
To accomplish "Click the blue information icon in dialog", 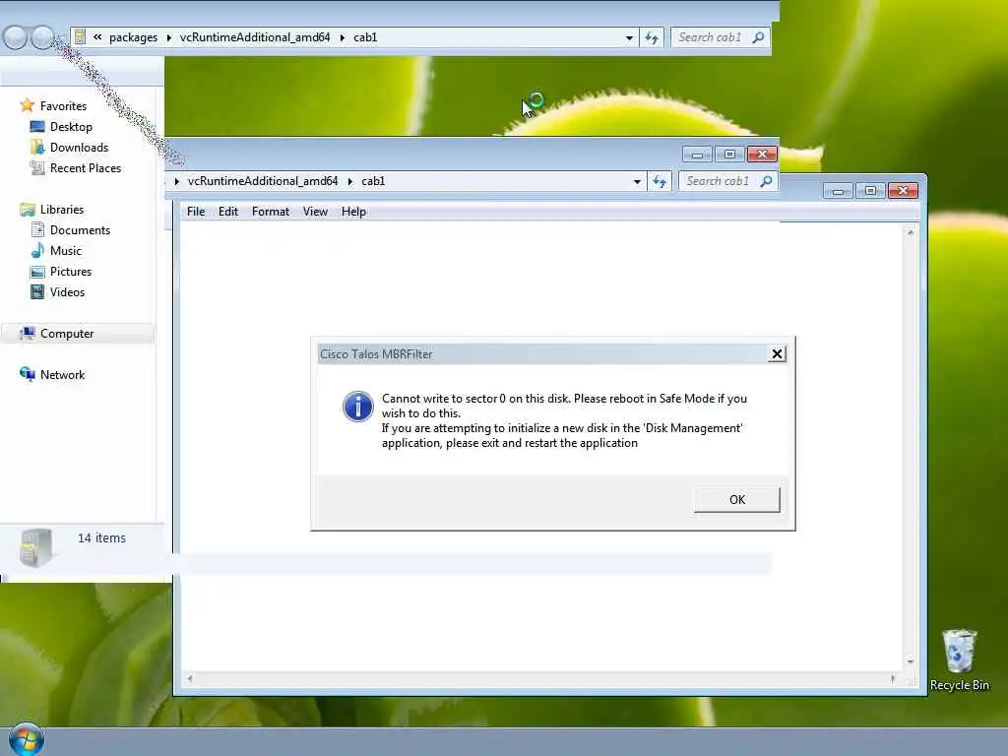I will coord(358,407).
